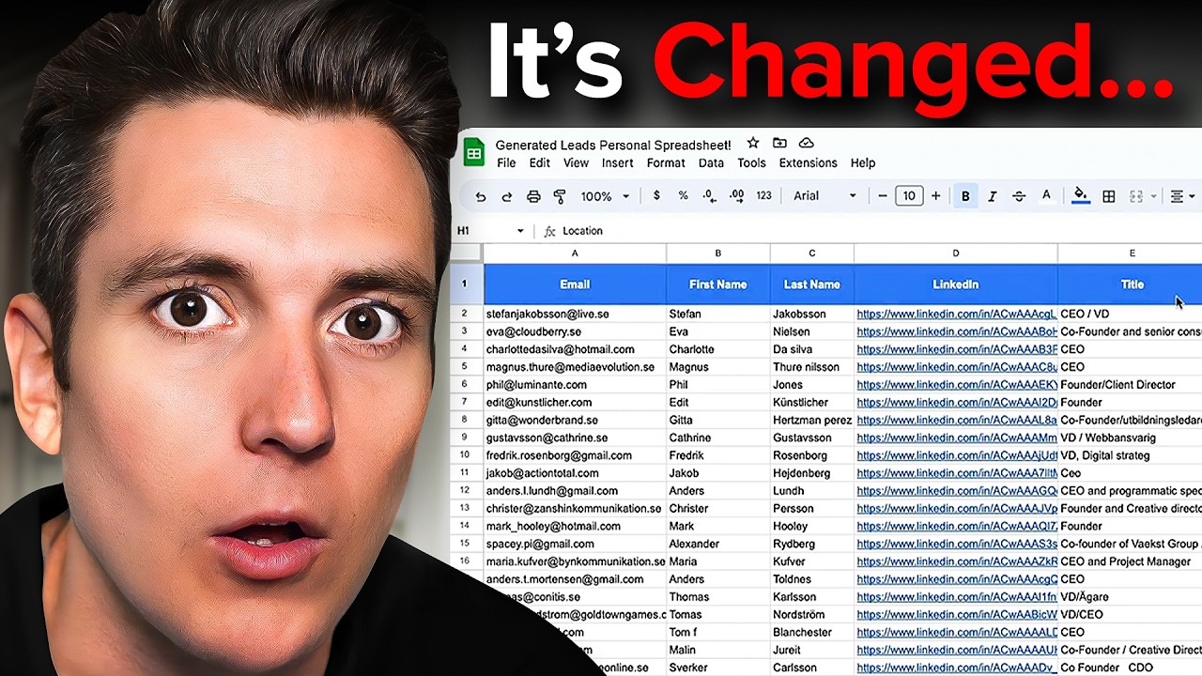The image size is (1202, 676).
Task: Click the font size field showing 10
Action: [x=909, y=196]
